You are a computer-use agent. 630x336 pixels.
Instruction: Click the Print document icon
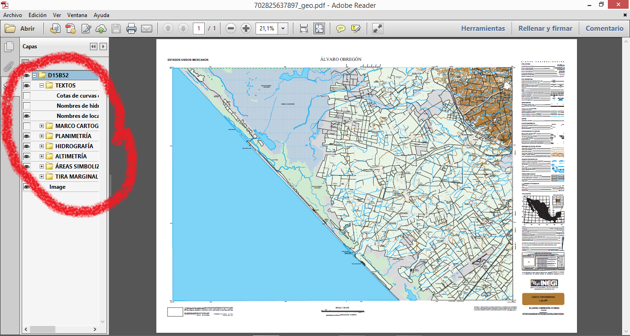[x=131, y=29]
